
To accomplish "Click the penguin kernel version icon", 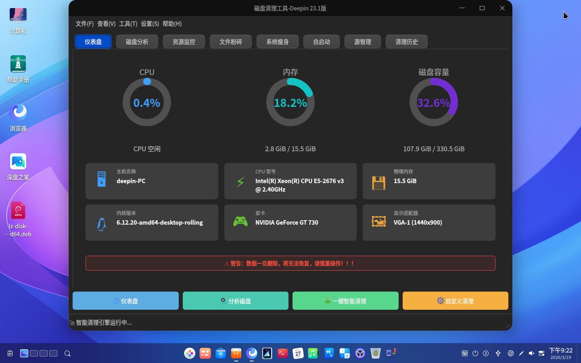I will tap(102, 224).
